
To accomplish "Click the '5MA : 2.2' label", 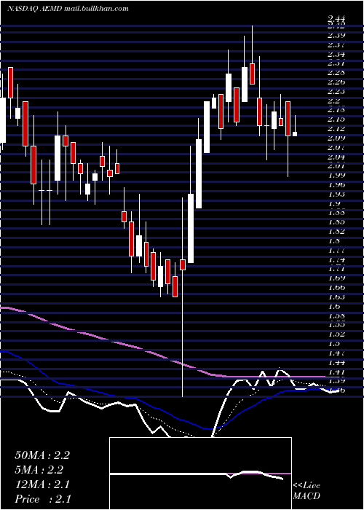I will click(x=39, y=470).
